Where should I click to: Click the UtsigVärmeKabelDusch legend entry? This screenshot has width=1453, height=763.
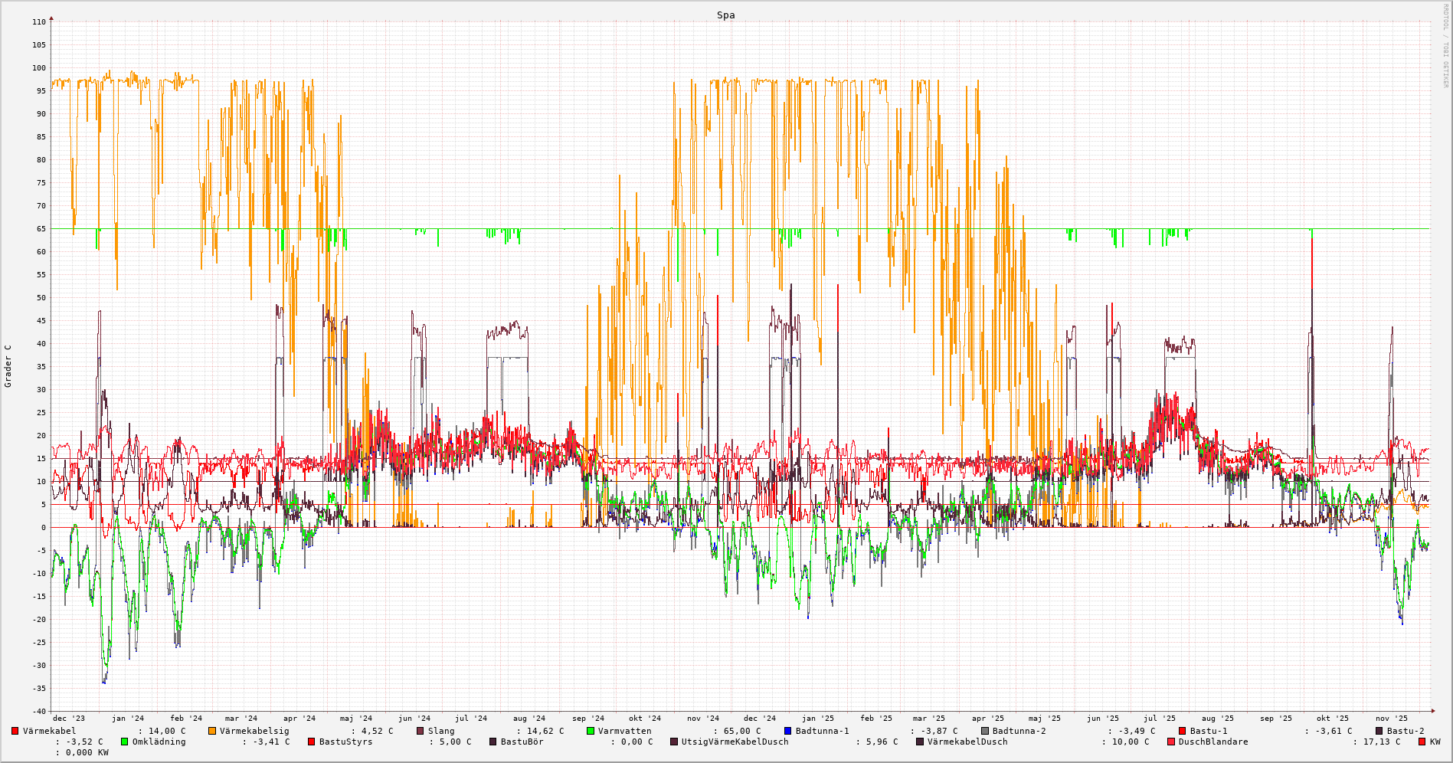point(735,742)
